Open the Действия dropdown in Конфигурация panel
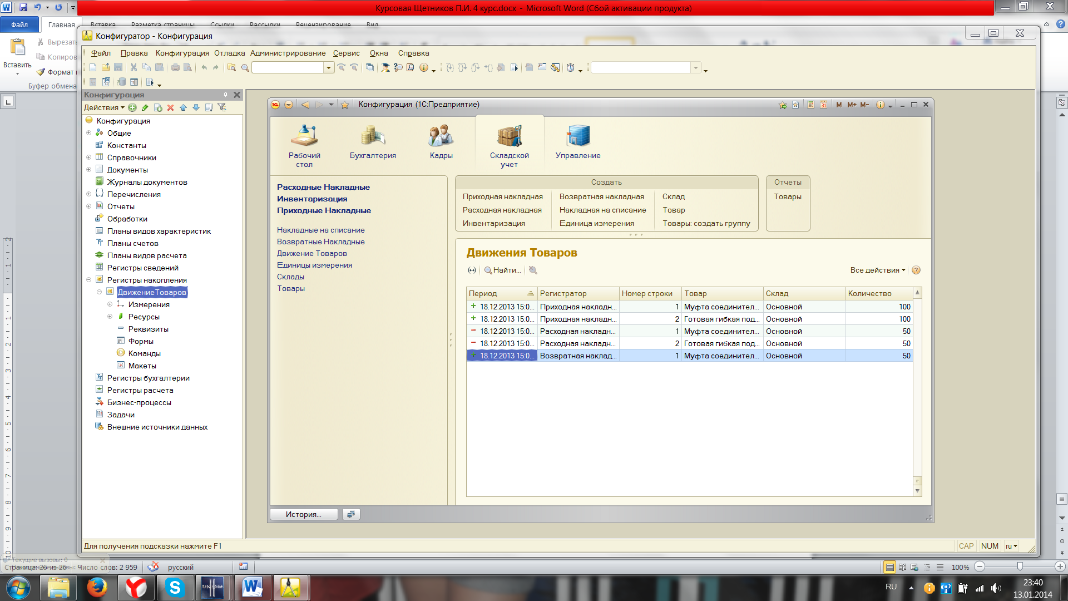1068x601 pixels. (104, 107)
